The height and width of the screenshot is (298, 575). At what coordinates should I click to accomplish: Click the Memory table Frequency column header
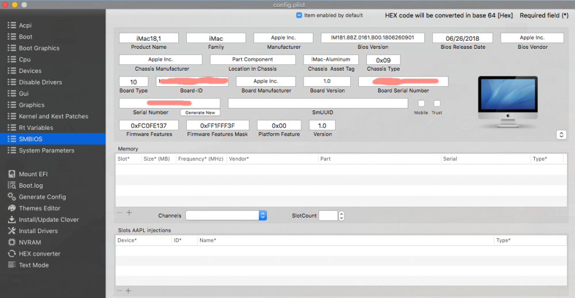click(x=201, y=159)
